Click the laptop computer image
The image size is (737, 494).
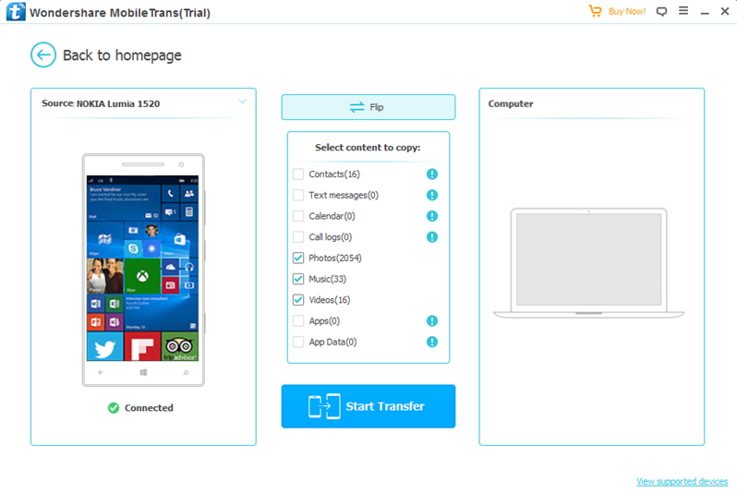[588, 263]
